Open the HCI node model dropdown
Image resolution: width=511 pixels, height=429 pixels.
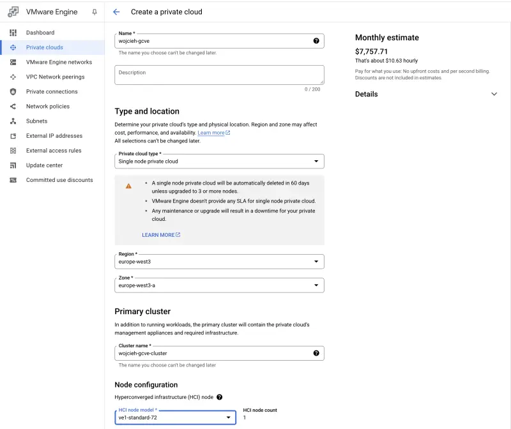coord(175,418)
